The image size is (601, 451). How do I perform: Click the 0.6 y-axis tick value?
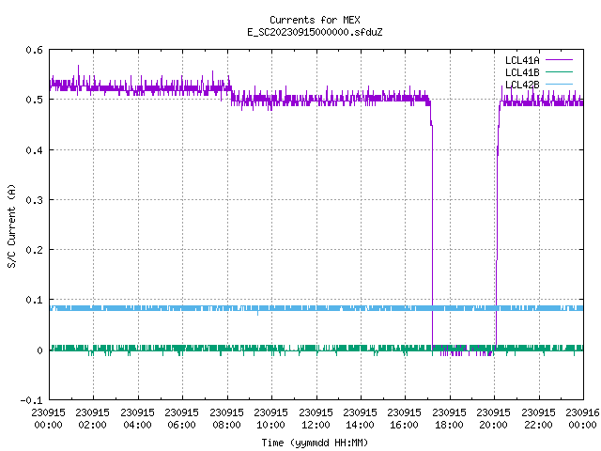point(34,50)
